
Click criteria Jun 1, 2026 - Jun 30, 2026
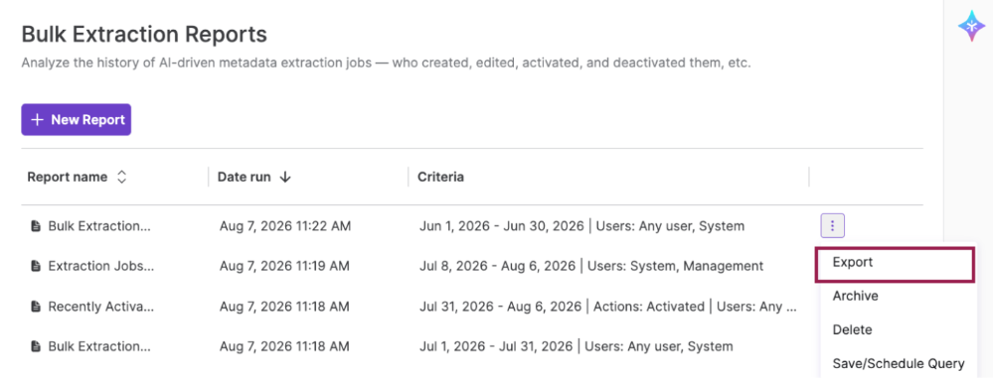pos(581,225)
